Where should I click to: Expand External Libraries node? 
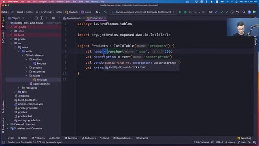click(7, 124)
